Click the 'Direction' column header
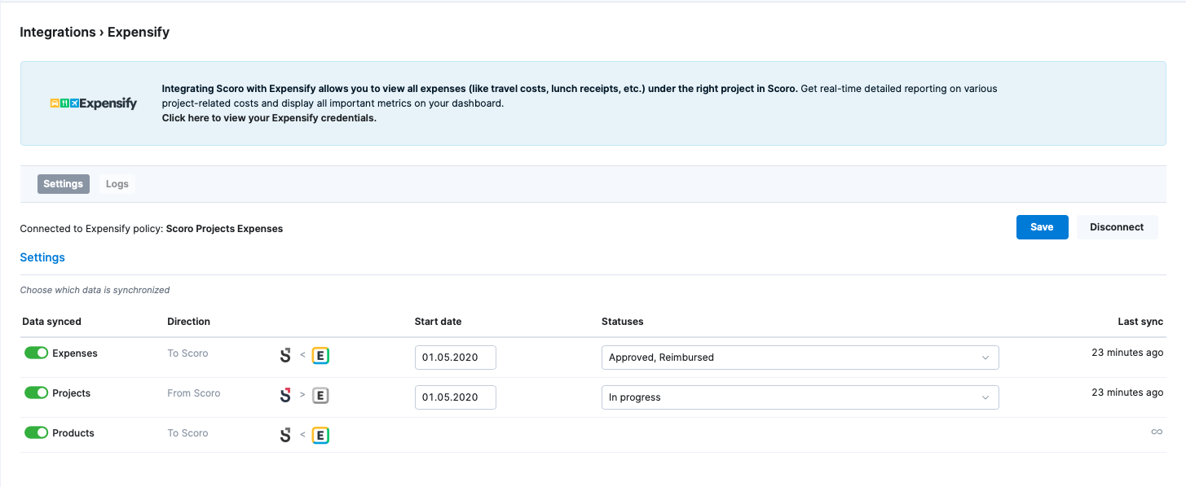This screenshot has width=1186, height=487. [x=189, y=322]
